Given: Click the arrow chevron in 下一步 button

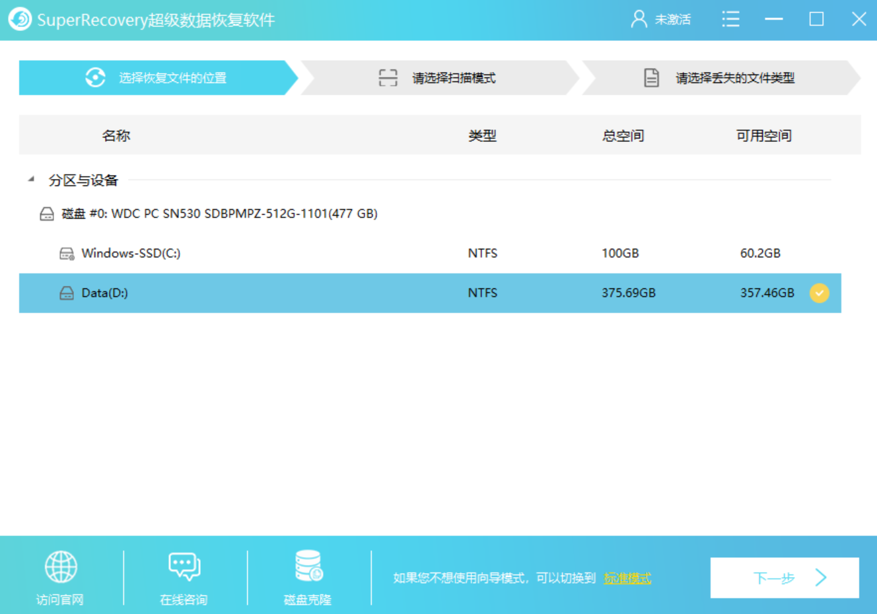Looking at the screenshot, I should click(821, 578).
